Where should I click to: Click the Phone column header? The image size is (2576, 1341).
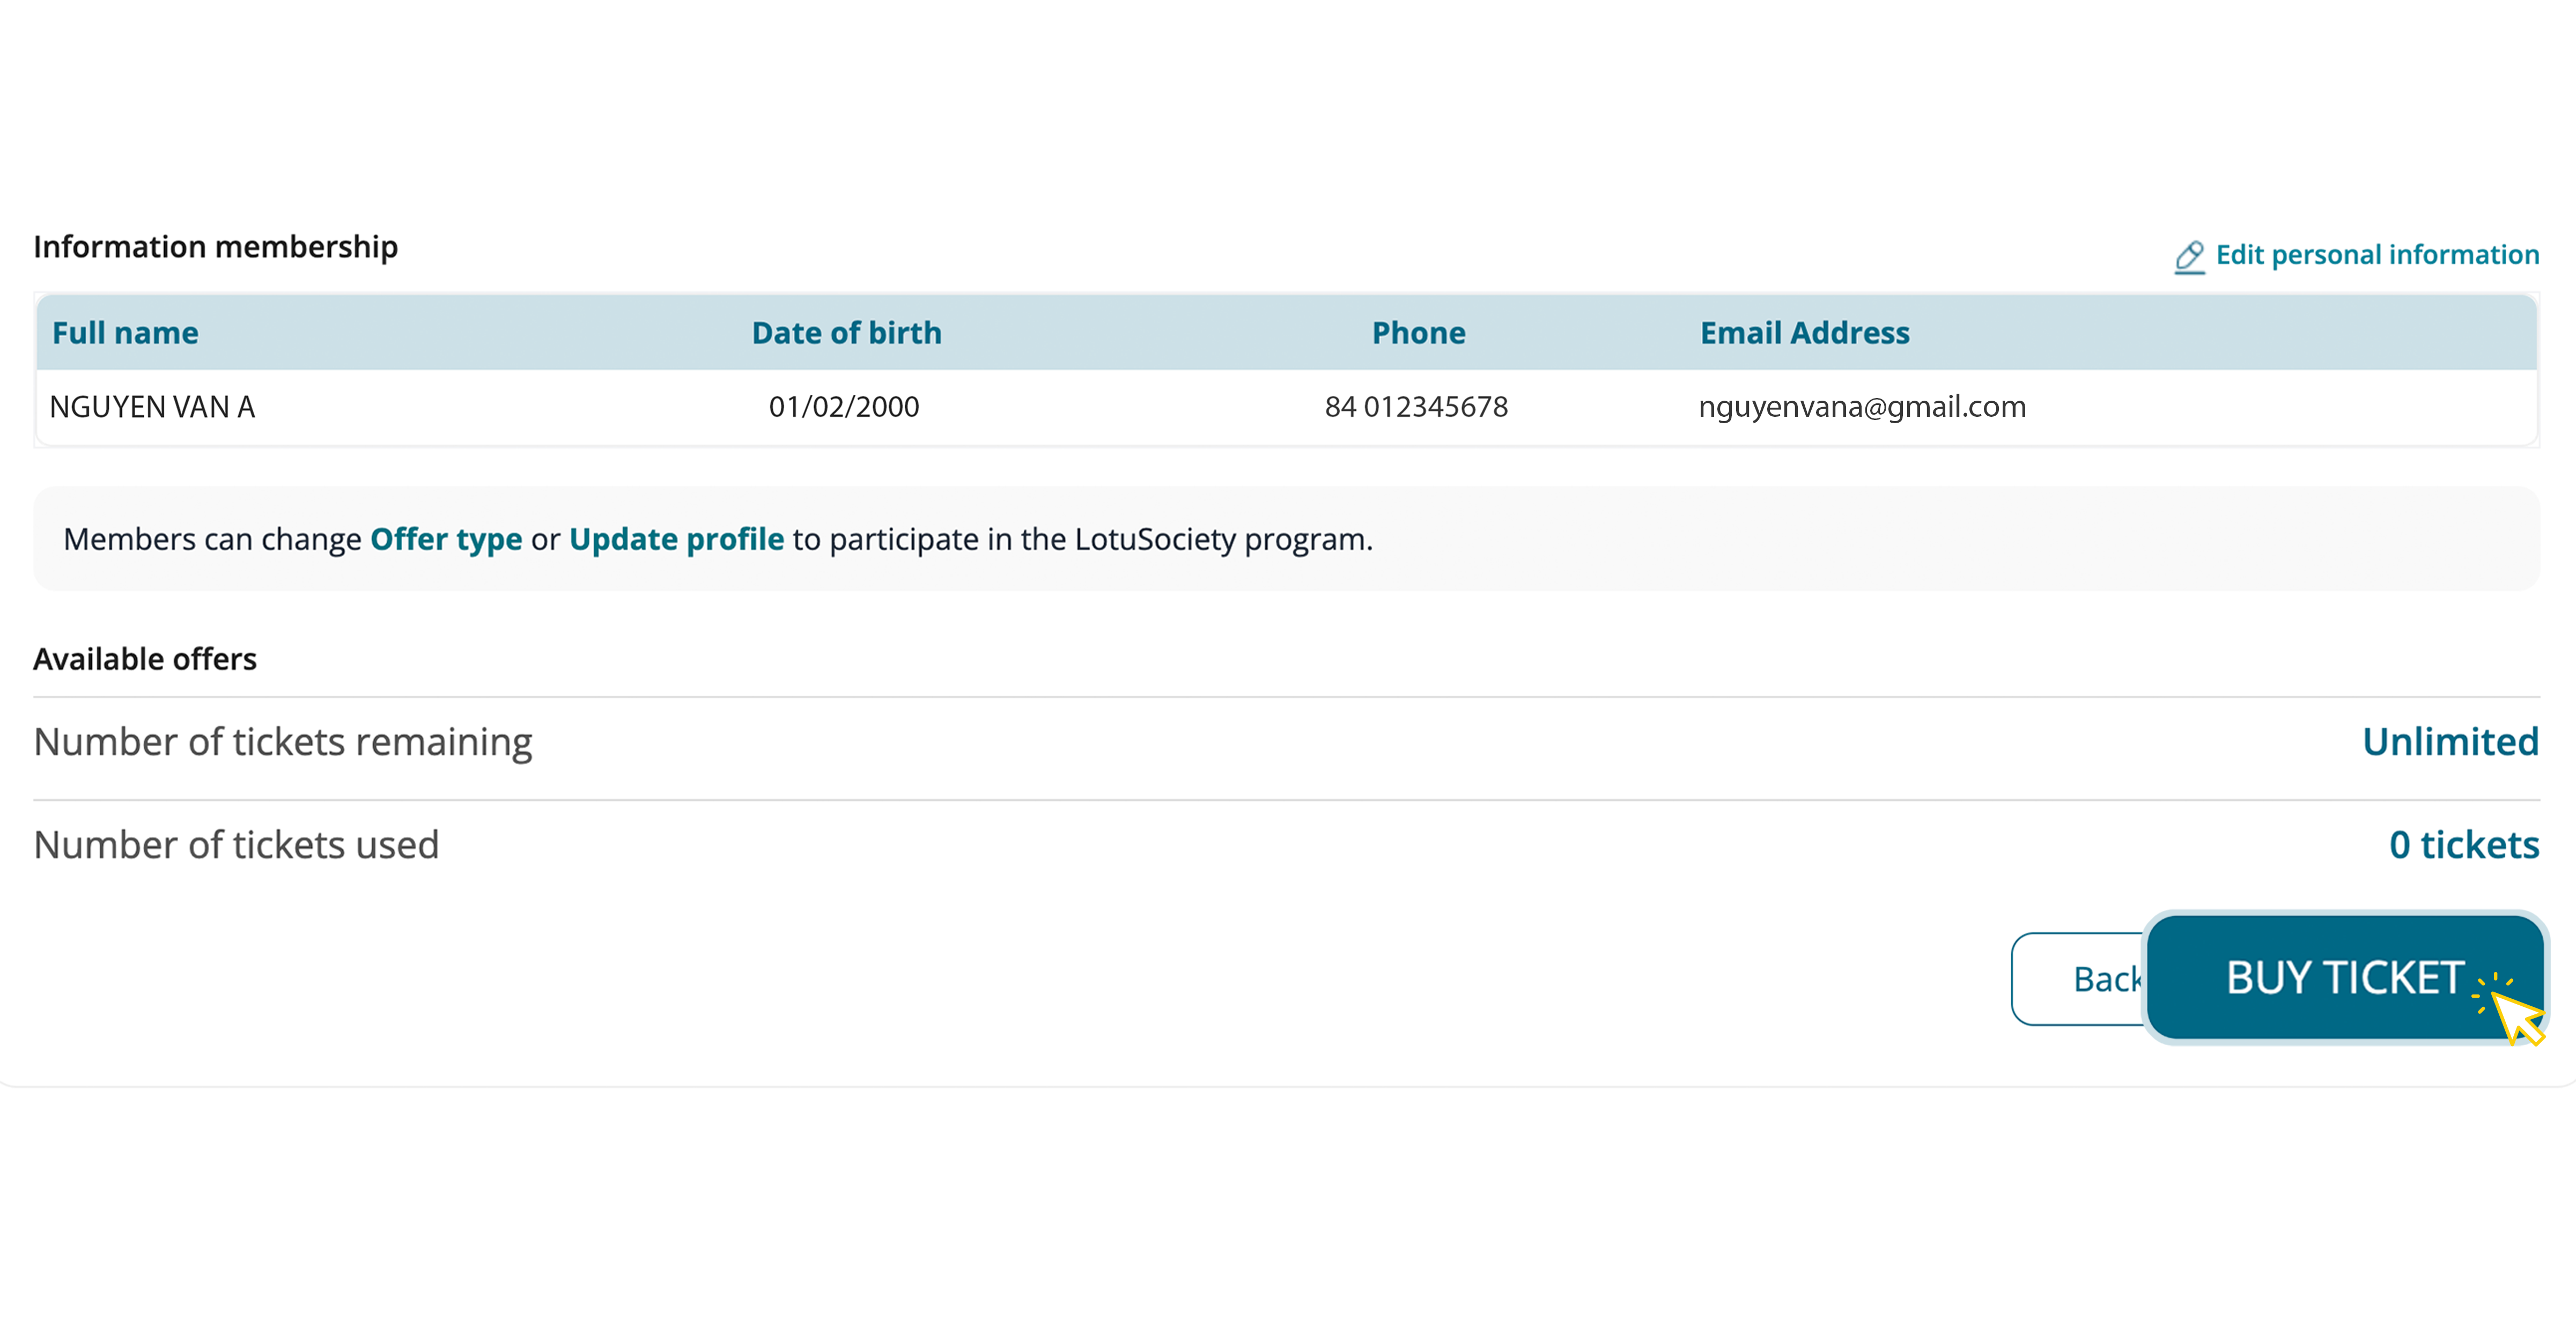[1418, 333]
